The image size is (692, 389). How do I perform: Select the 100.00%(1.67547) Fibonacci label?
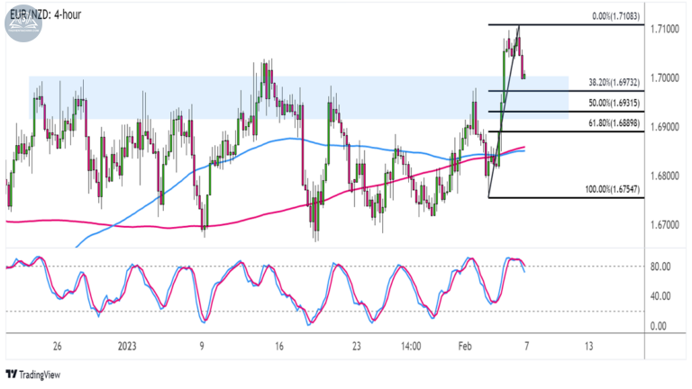pyautogui.click(x=612, y=189)
